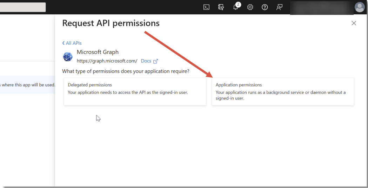Go back to All APIs

pos(72,43)
